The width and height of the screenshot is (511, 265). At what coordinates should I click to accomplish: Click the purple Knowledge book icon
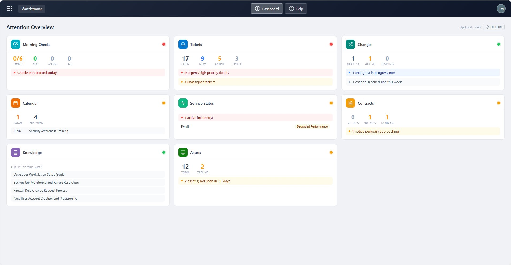click(x=16, y=152)
